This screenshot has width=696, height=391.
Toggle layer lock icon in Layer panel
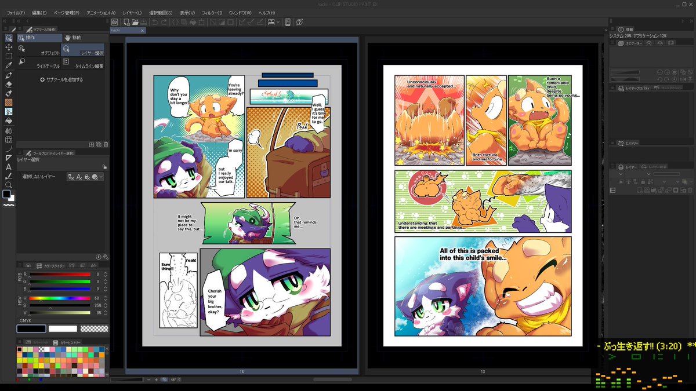click(x=643, y=181)
